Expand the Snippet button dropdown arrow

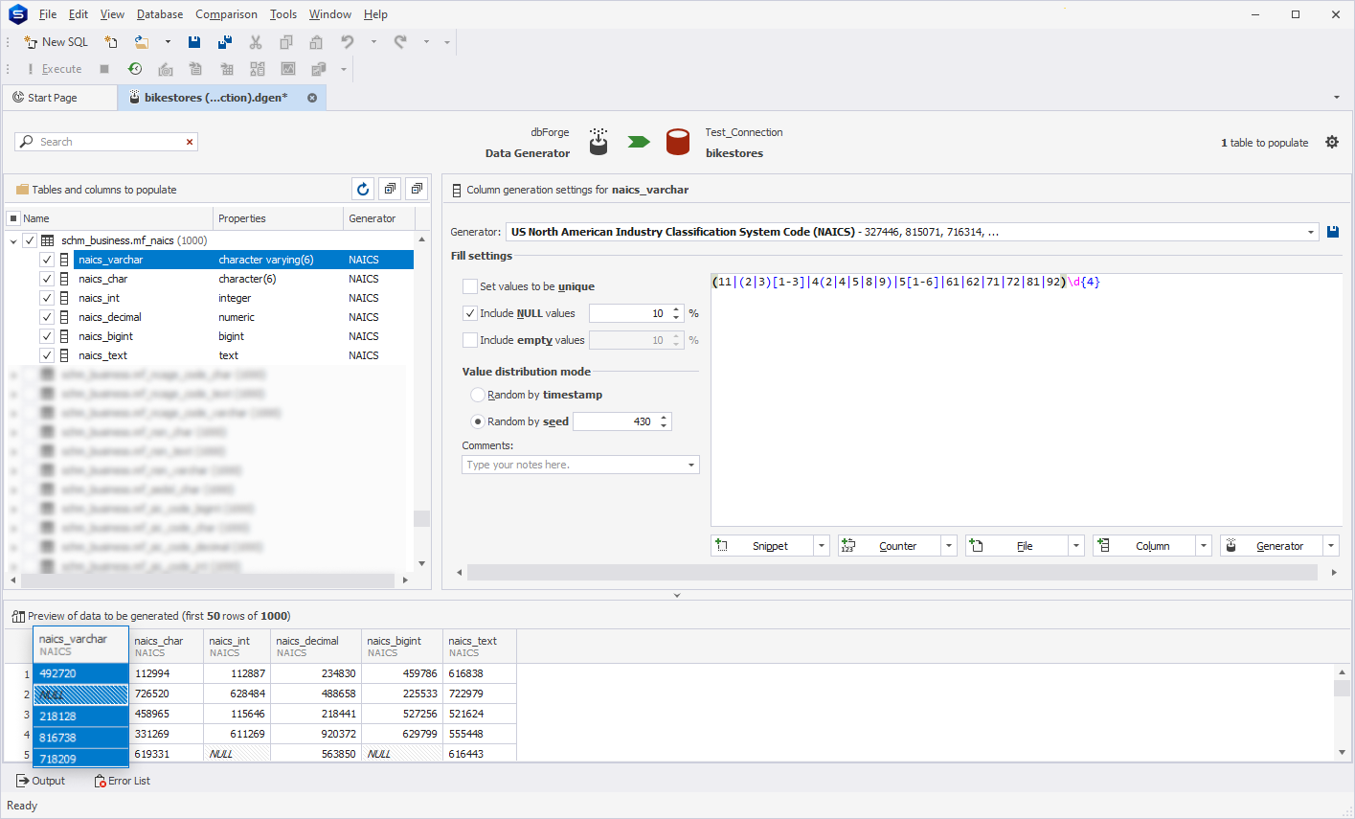coord(822,546)
